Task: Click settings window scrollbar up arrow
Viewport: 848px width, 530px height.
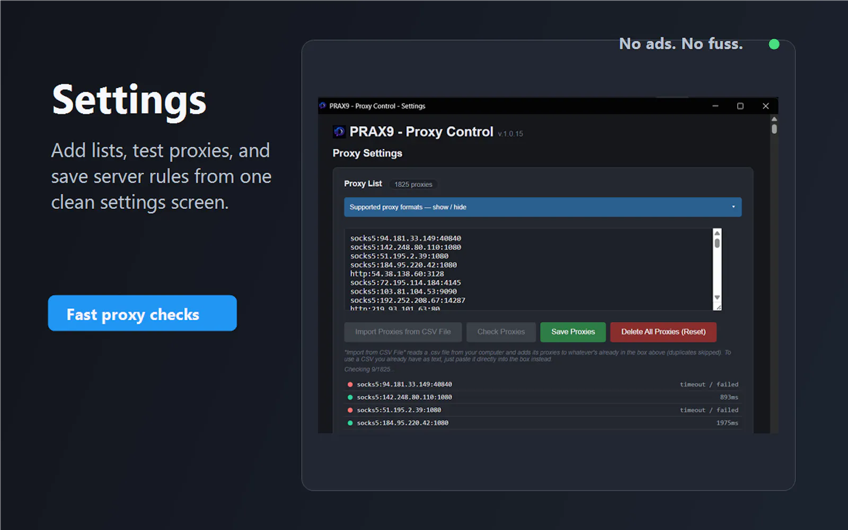Action: tap(774, 119)
